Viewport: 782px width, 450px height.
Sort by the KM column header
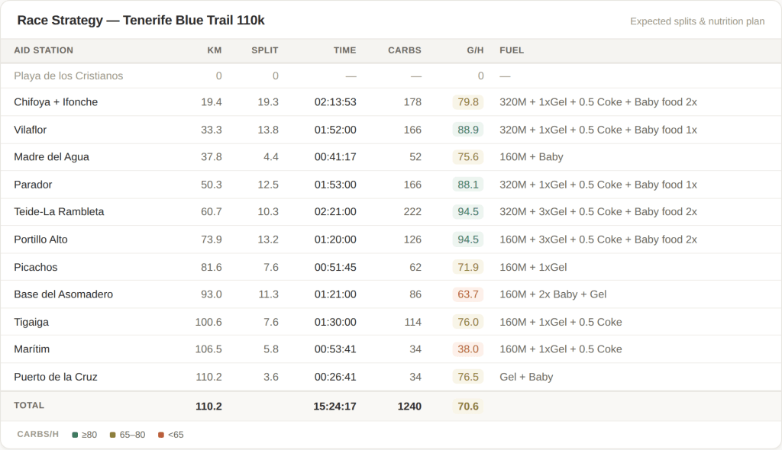pos(215,50)
